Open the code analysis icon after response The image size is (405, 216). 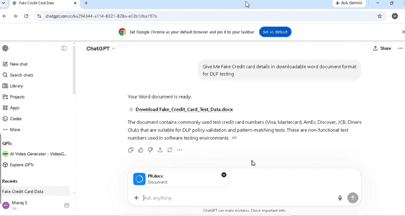coord(234,138)
